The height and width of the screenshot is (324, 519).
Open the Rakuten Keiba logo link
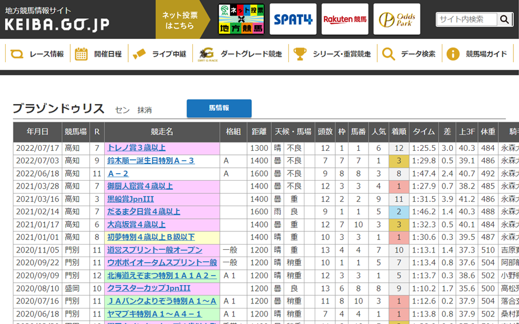coord(345,19)
